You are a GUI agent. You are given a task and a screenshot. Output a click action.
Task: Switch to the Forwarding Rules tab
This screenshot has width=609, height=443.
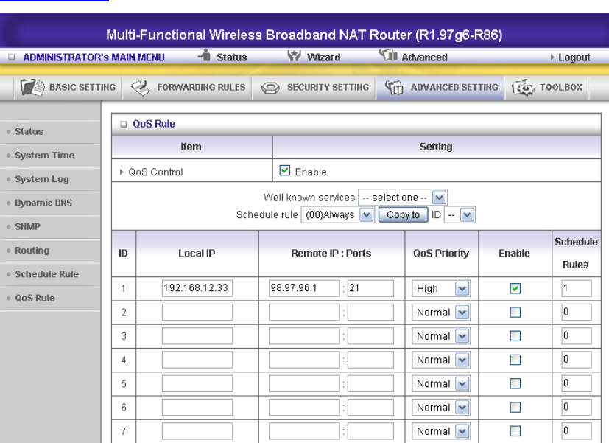(188, 88)
